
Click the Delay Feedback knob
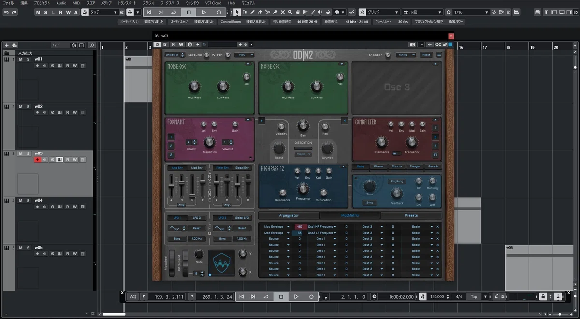click(x=397, y=194)
